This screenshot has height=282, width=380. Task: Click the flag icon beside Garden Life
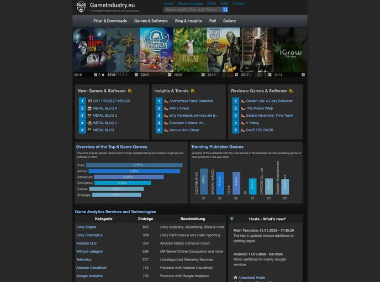(x=243, y=101)
